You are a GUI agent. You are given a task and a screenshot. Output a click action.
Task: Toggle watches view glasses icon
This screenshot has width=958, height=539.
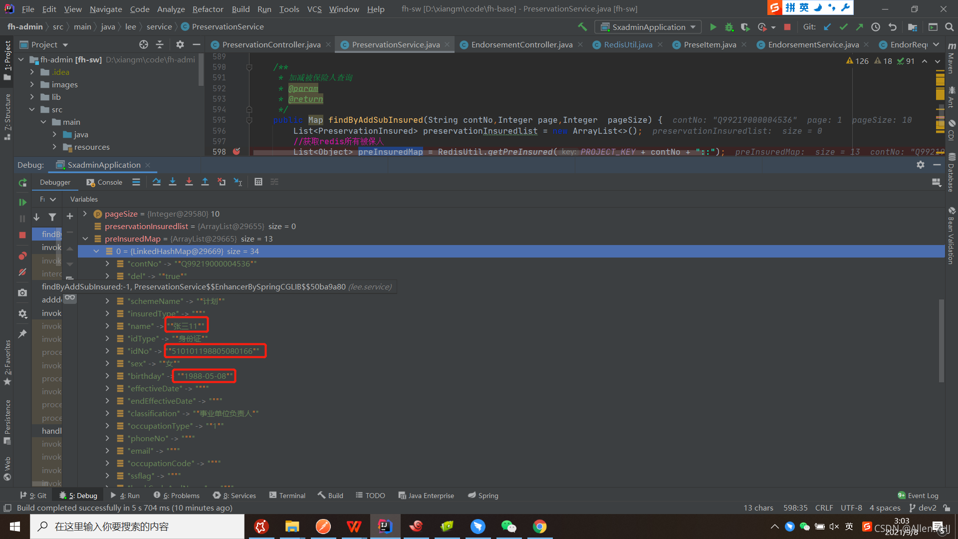[x=70, y=298]
